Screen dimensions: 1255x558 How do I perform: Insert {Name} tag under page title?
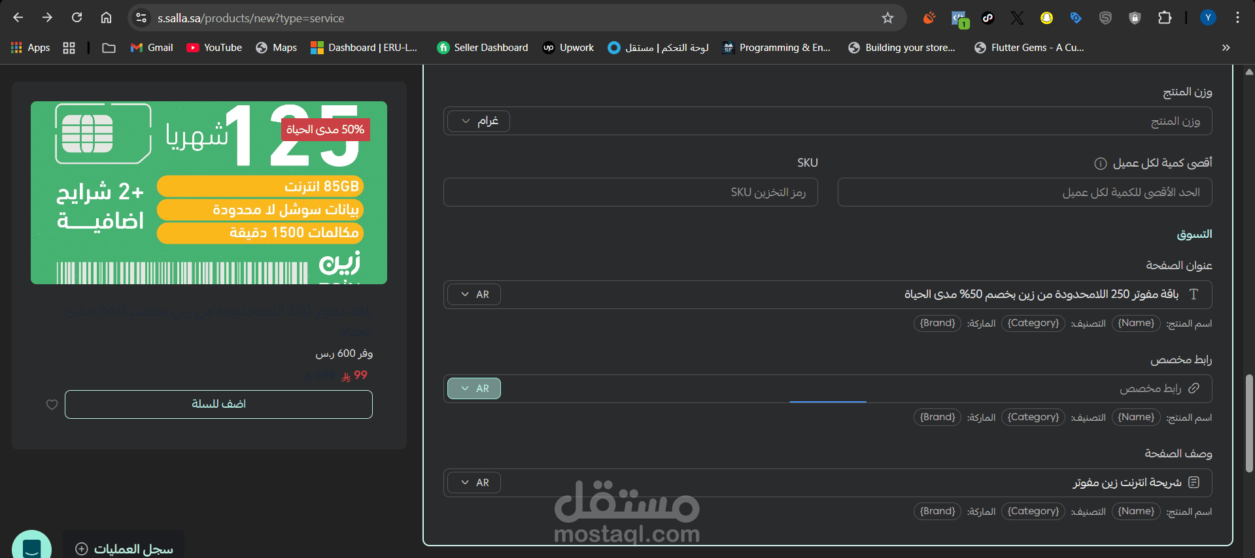(x=1136, y=323)
